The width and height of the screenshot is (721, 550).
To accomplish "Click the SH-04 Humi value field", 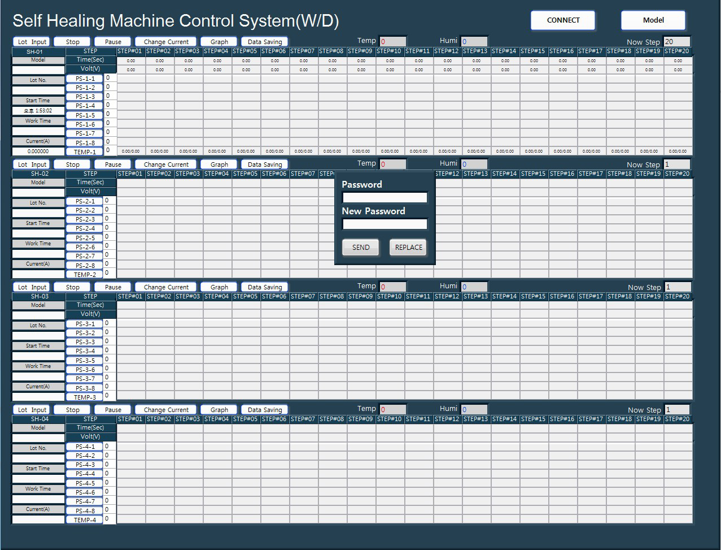I will [474, 409].
